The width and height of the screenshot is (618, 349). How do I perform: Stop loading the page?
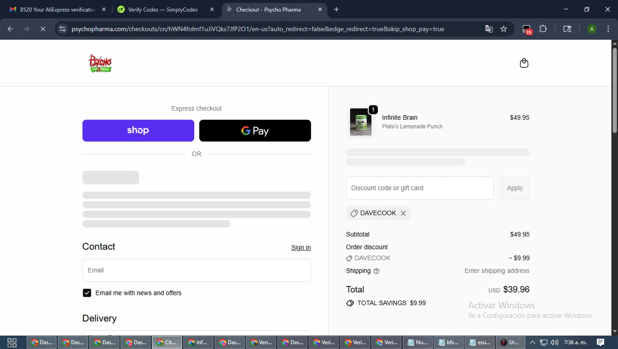[x=43, y=29]
